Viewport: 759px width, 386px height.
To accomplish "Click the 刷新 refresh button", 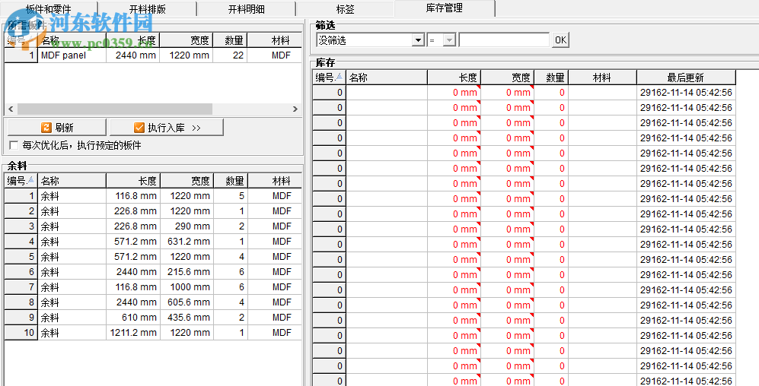I will pyautogui.click(x=57, y=128).
